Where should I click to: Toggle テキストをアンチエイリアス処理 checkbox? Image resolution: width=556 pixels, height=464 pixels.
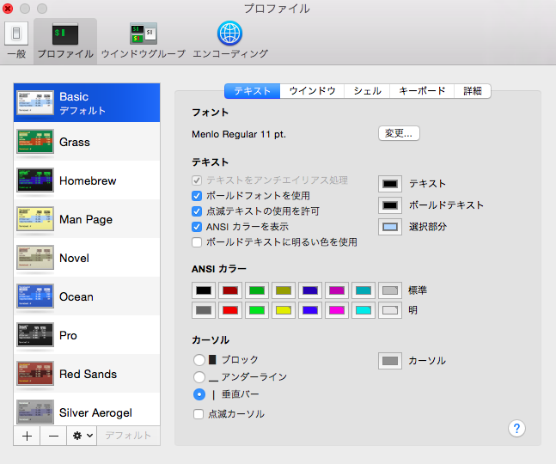197,180
